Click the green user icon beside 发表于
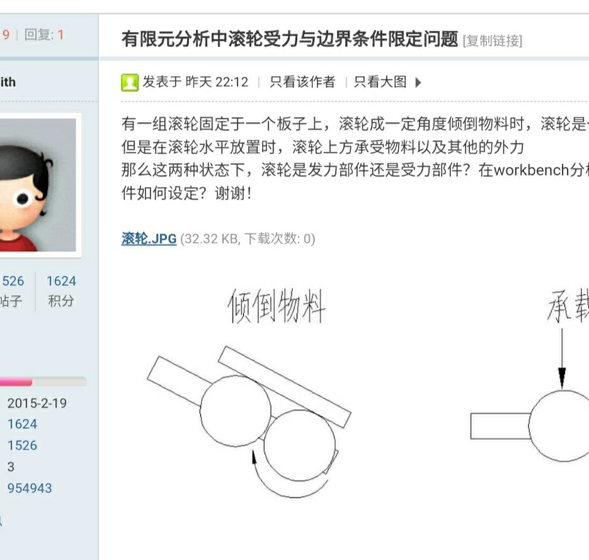 pyautogui.click(x=130, y=83)
